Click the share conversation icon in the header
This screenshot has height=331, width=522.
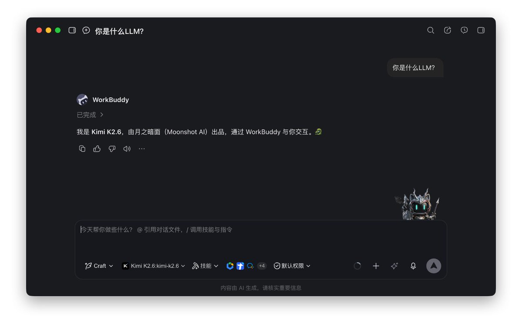448,30
